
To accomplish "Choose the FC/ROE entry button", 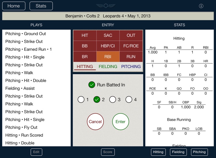I will [x=131, y=46].
